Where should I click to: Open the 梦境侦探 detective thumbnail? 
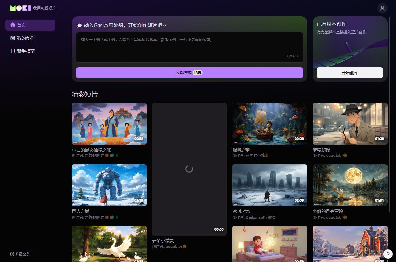coord(350,124)
